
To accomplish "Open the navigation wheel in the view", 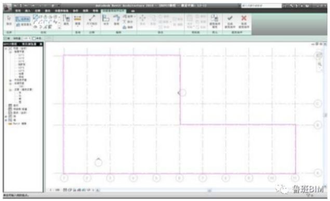I will coord(319,55).
